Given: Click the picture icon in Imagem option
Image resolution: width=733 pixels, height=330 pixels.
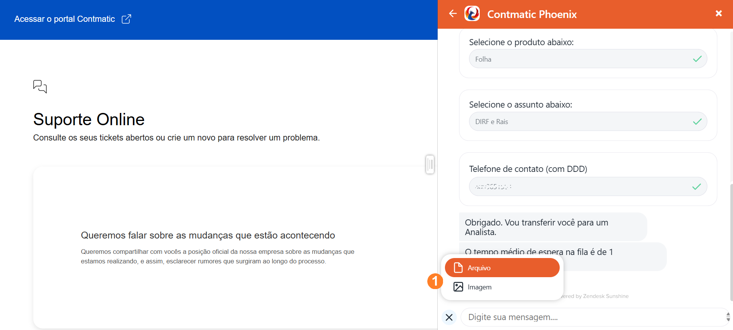Looking at the screenshot, I should 458,287.
